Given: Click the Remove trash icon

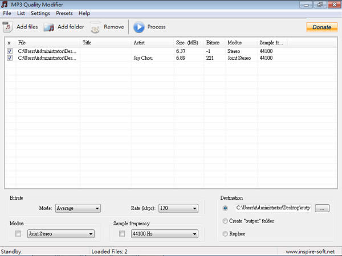Looking at the screenshot, I should click(95, 27).
